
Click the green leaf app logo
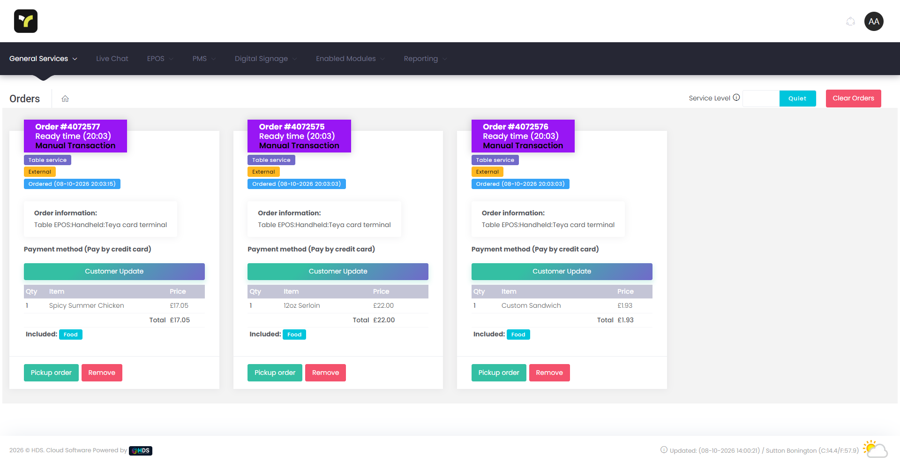(x=26, y=21)
